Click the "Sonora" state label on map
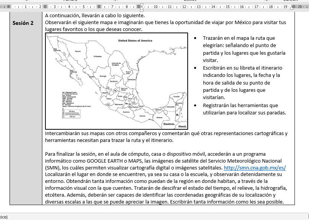Viewport: 309px width, 220px height. pyautogui.click(x=78, y=51)
